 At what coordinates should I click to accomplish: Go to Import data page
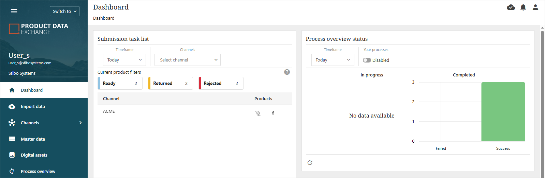(x=33, y=106)
